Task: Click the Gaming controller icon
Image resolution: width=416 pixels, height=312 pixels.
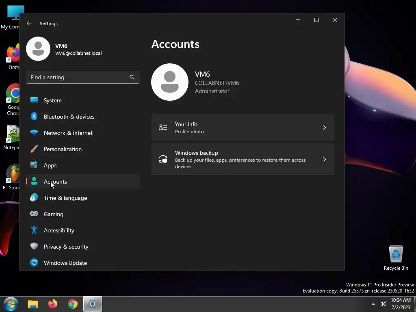Action: click(x=34, y=214)
